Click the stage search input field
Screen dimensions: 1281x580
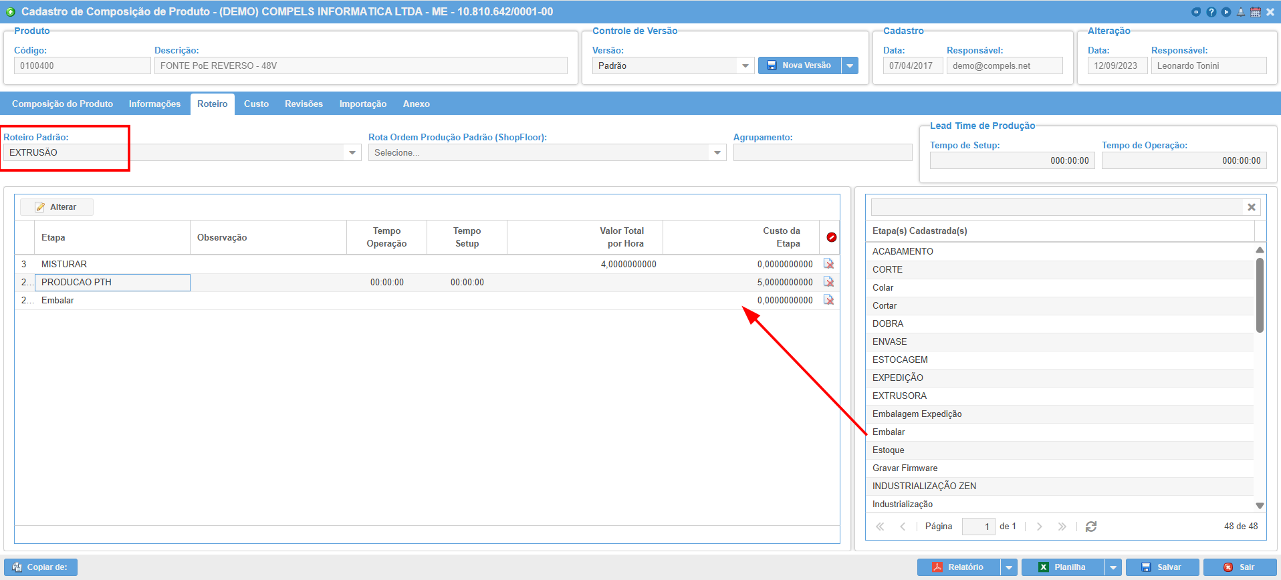click(1057, 207)
